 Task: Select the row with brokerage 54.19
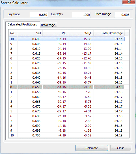pos(67,135)
